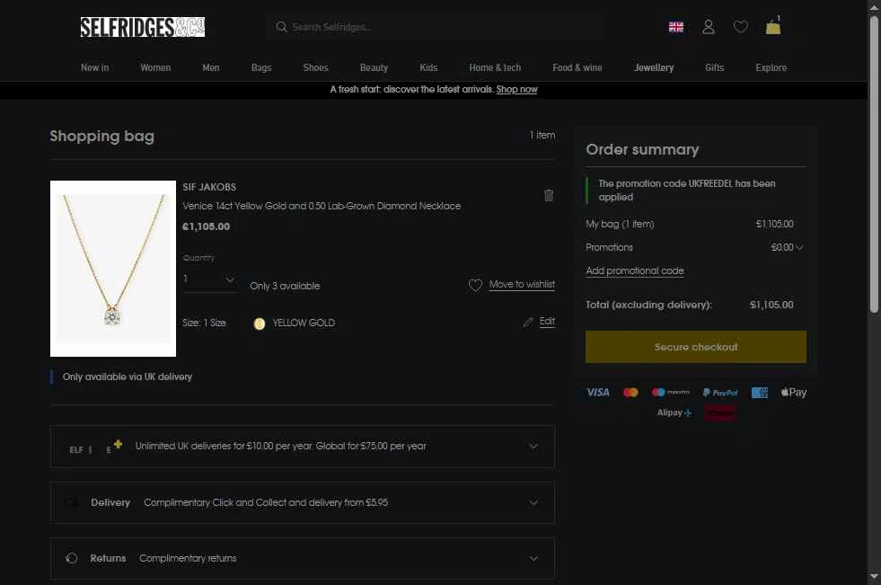Click the Apple Pay logo

(794, 393)
